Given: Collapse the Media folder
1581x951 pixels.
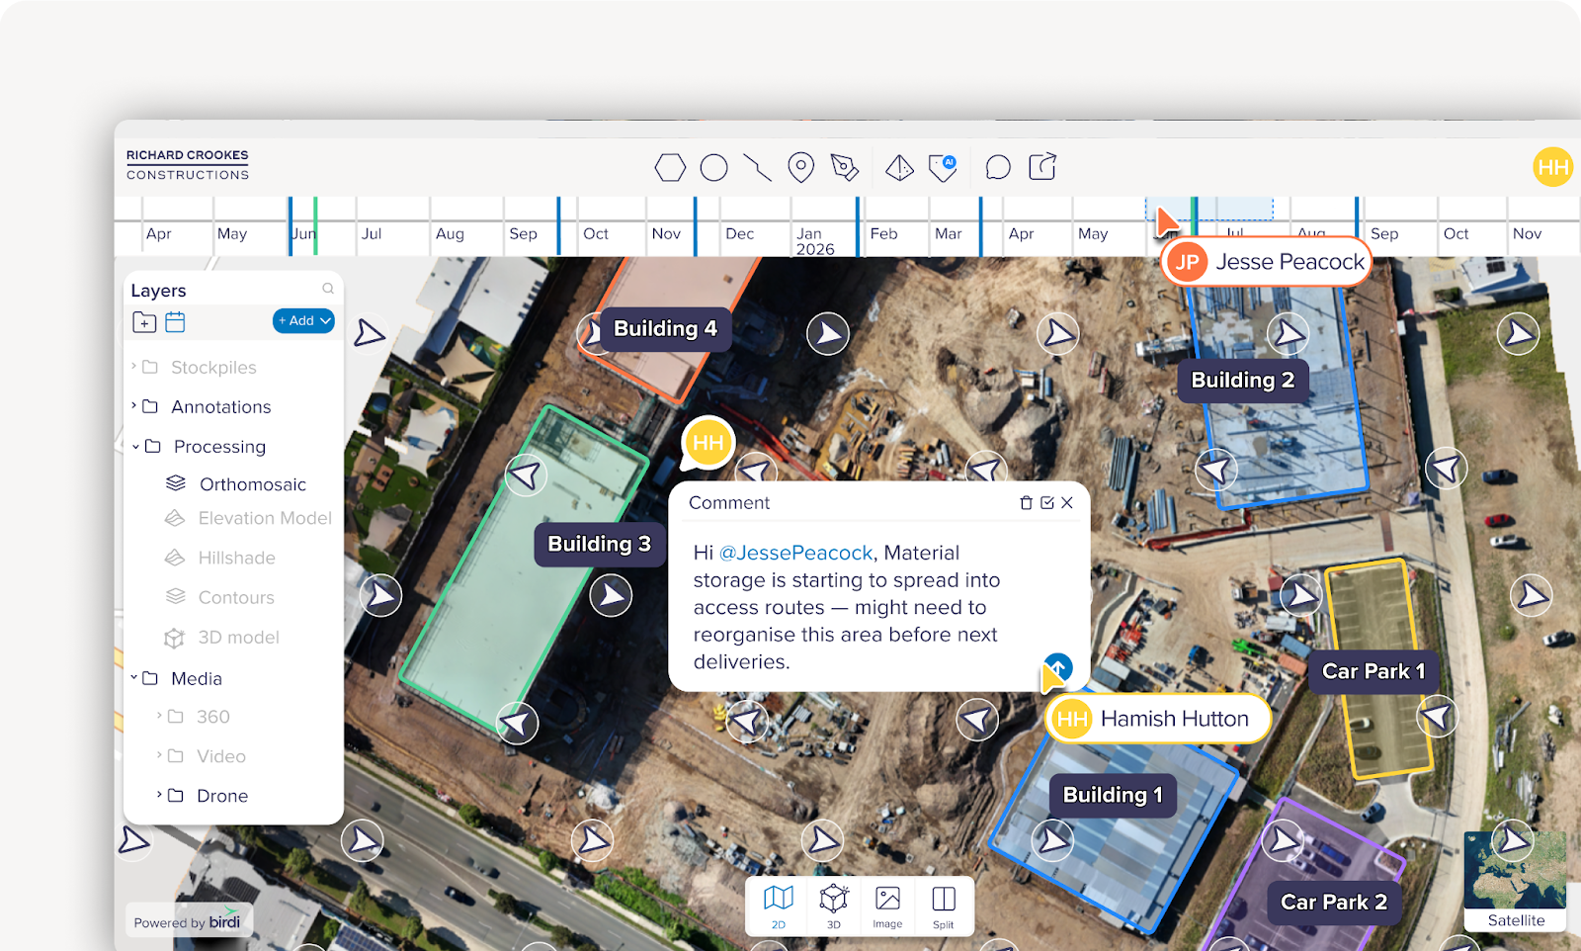Looking at the screenshot, I should 134,678.
